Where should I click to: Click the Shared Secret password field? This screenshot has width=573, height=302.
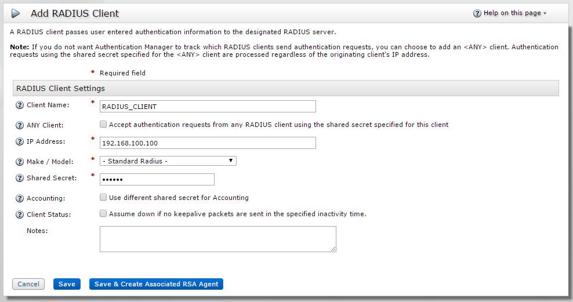(x=157, y=179)
